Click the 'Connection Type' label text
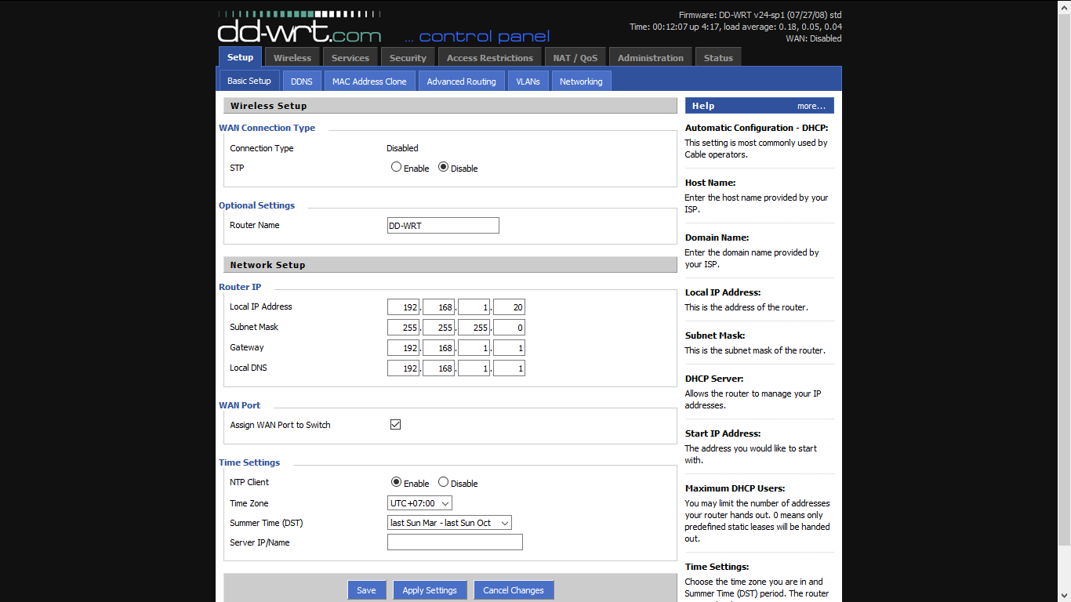This screenshot has height=602, width=1071. pyautogui.click(x=262, y=148)
